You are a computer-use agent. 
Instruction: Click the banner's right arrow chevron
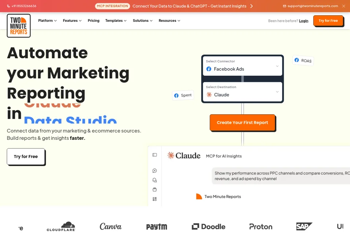(x=252, y=6)
